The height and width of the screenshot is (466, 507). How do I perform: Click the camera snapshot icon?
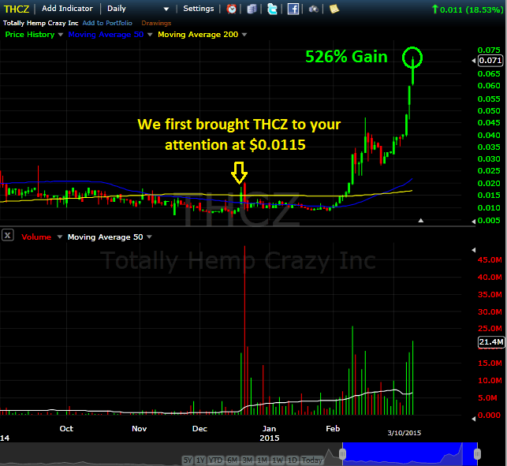click(313, 9)
